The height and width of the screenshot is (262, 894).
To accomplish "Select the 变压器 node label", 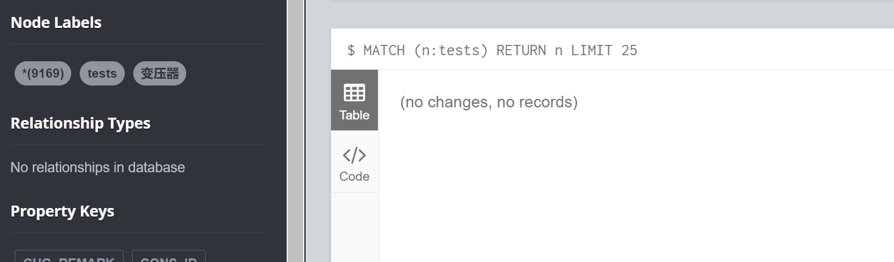I will point(159,73).
